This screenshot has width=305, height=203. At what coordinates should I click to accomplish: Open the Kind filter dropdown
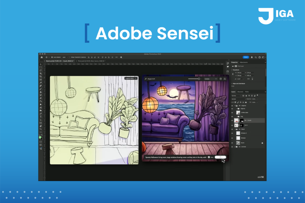click(236, 96)
